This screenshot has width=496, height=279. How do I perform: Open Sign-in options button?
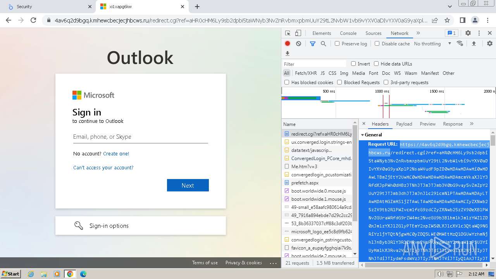pyautogui.click(x=141, y=226)
